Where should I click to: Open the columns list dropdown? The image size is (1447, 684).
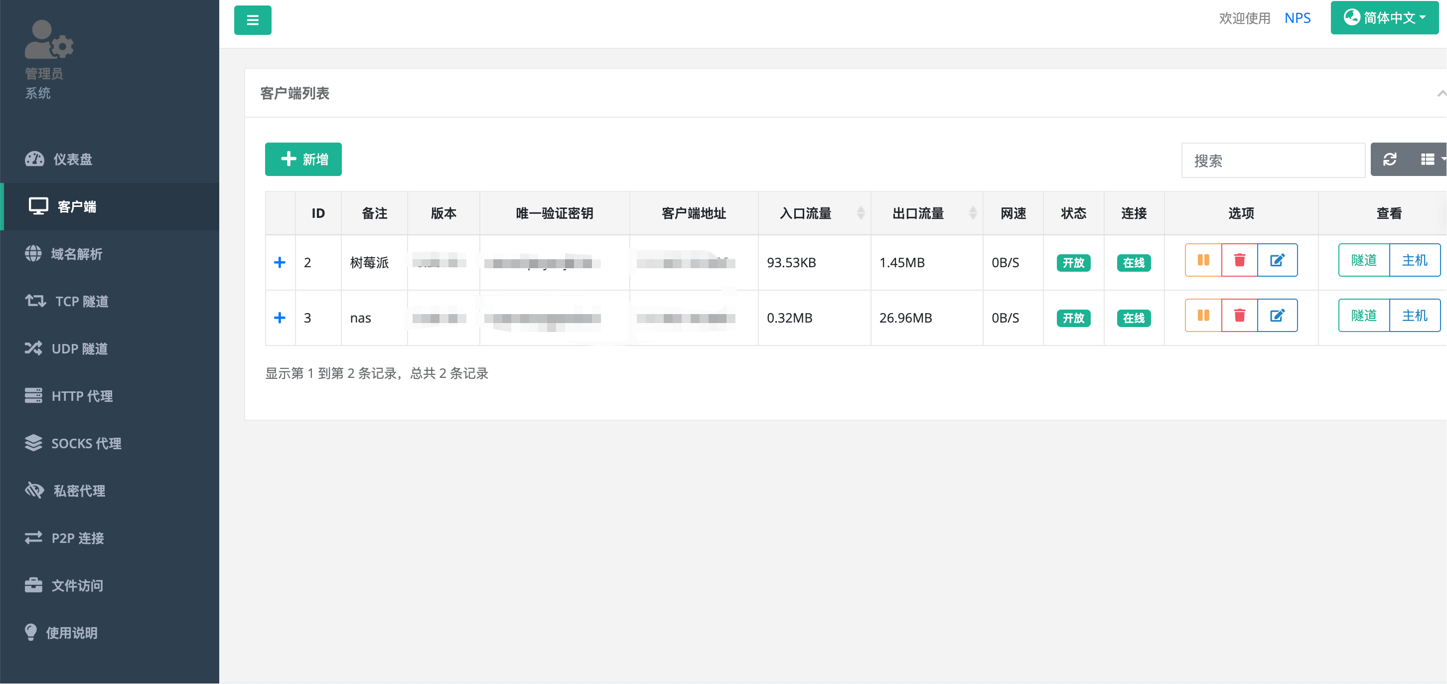1429,160
